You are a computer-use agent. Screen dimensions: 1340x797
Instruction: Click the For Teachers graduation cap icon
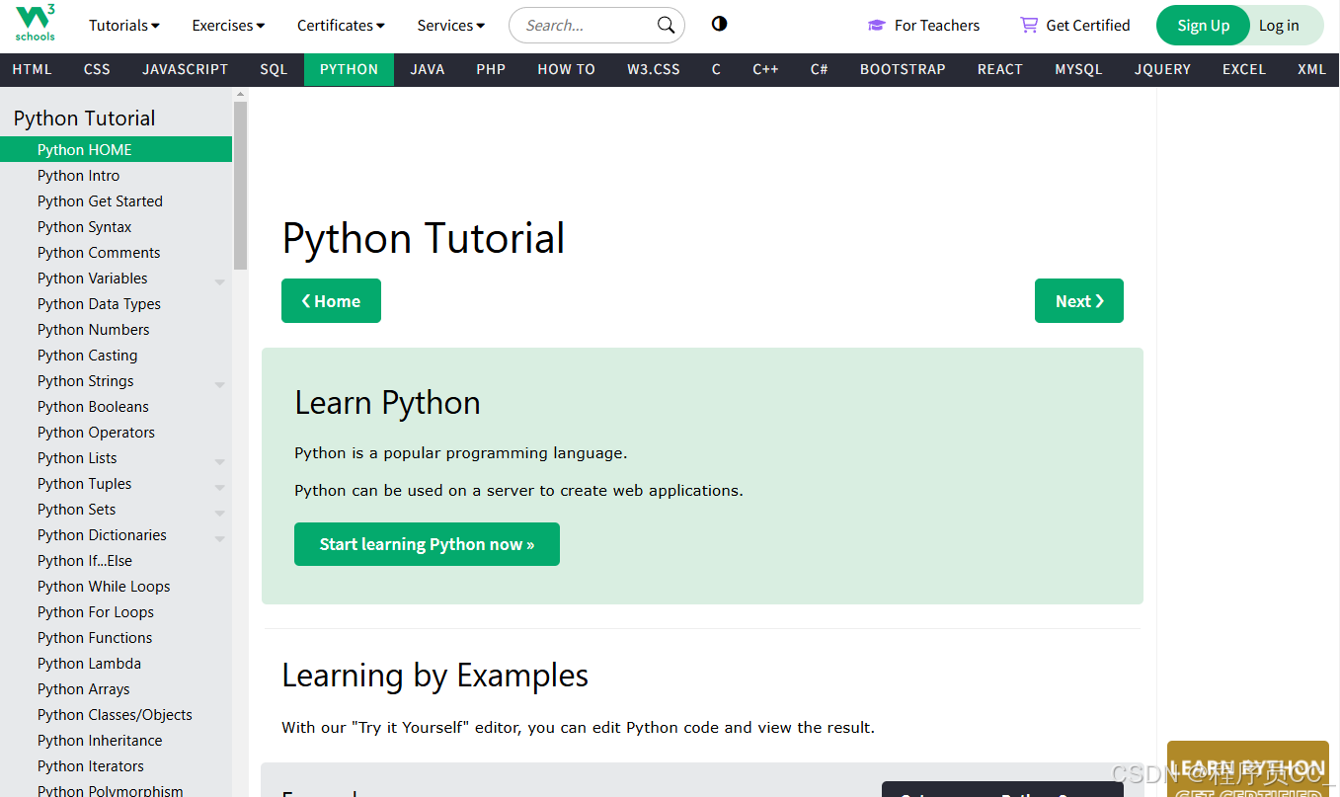876,26
